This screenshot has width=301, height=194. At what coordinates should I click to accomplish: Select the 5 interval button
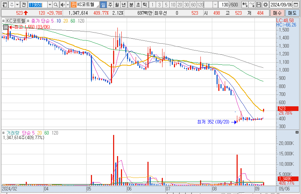click(166, 5)
